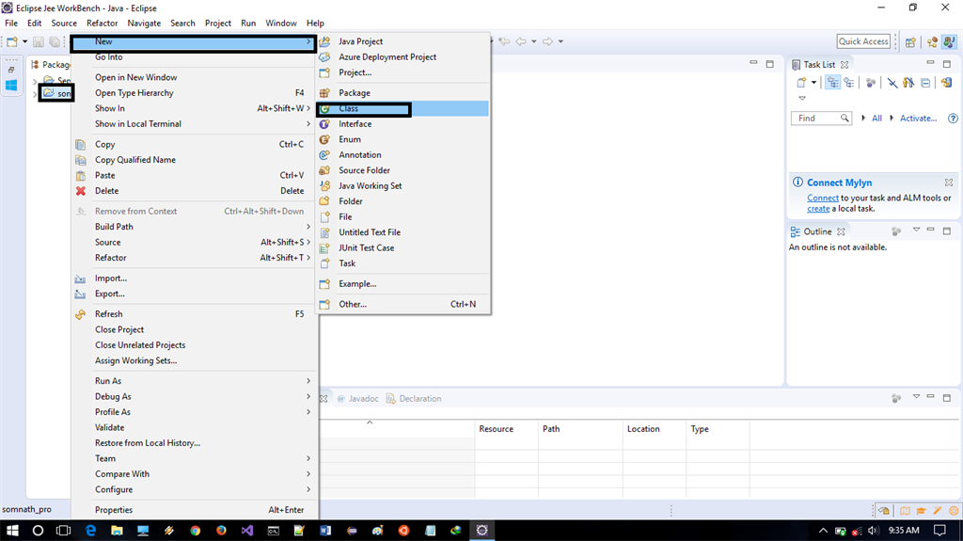
Task: Open the Refactor menu in menu bar
Action: pyautogui.click(x=102, y=23)
